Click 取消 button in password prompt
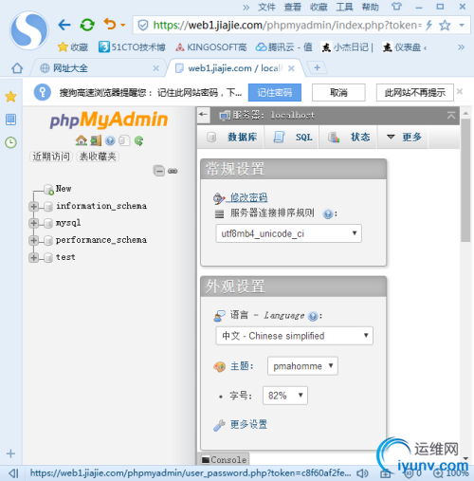Screen dimensions: 474x481 coord(338,93)
